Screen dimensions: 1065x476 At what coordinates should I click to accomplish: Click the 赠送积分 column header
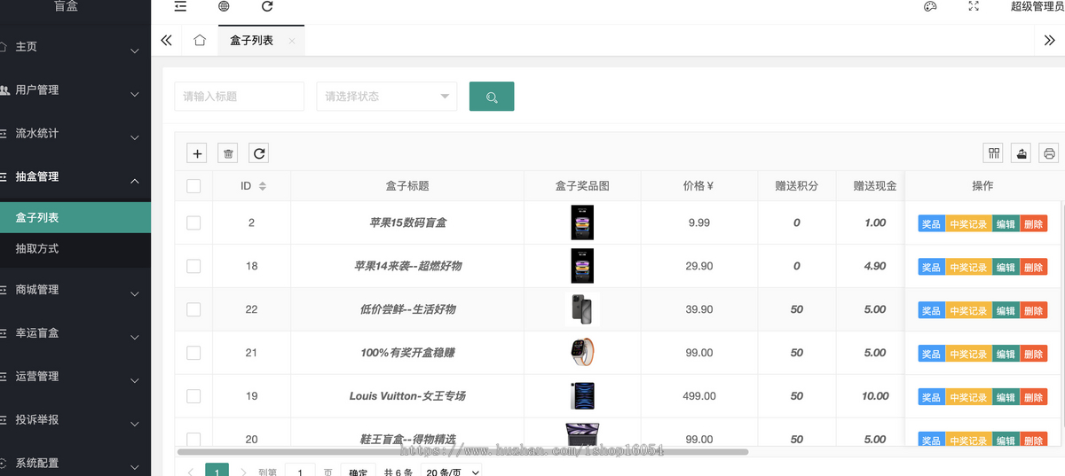[796, 186]
